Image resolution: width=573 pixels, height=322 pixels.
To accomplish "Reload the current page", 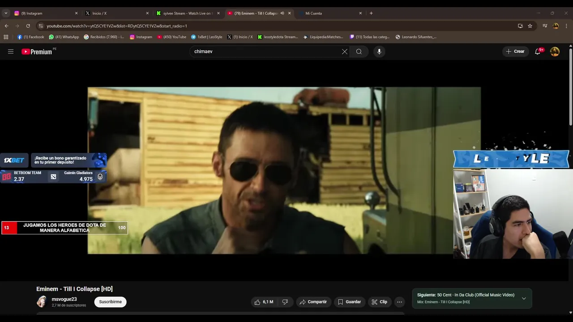I will [x=28, y=26].
